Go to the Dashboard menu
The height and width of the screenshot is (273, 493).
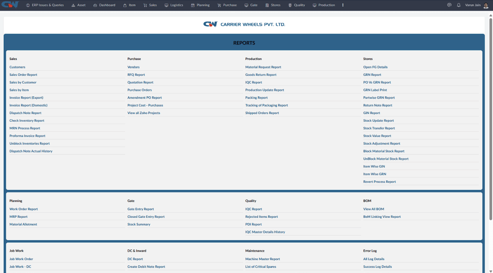104,5
